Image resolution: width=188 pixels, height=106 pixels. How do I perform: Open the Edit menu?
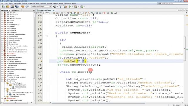[6, 4]
